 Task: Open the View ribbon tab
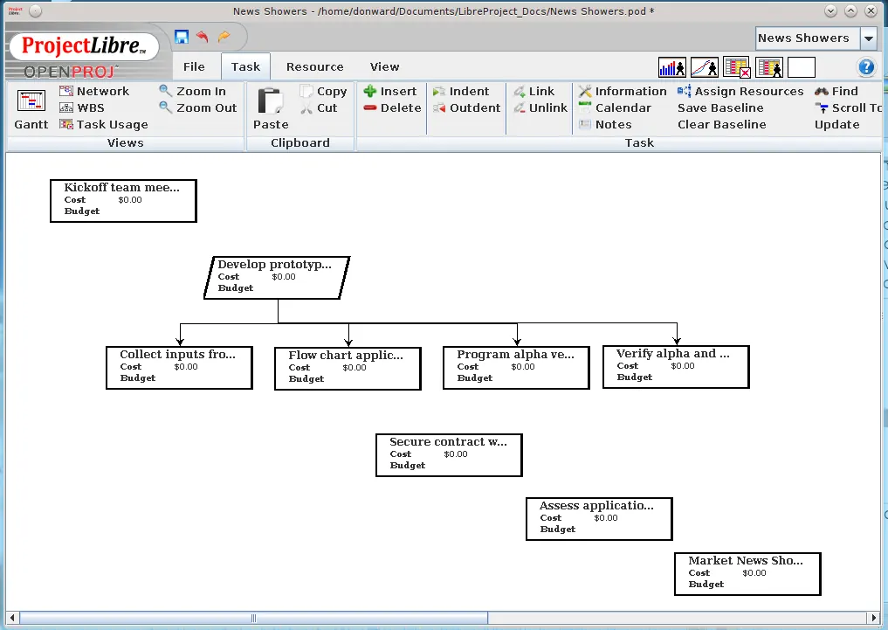[384, 67]
